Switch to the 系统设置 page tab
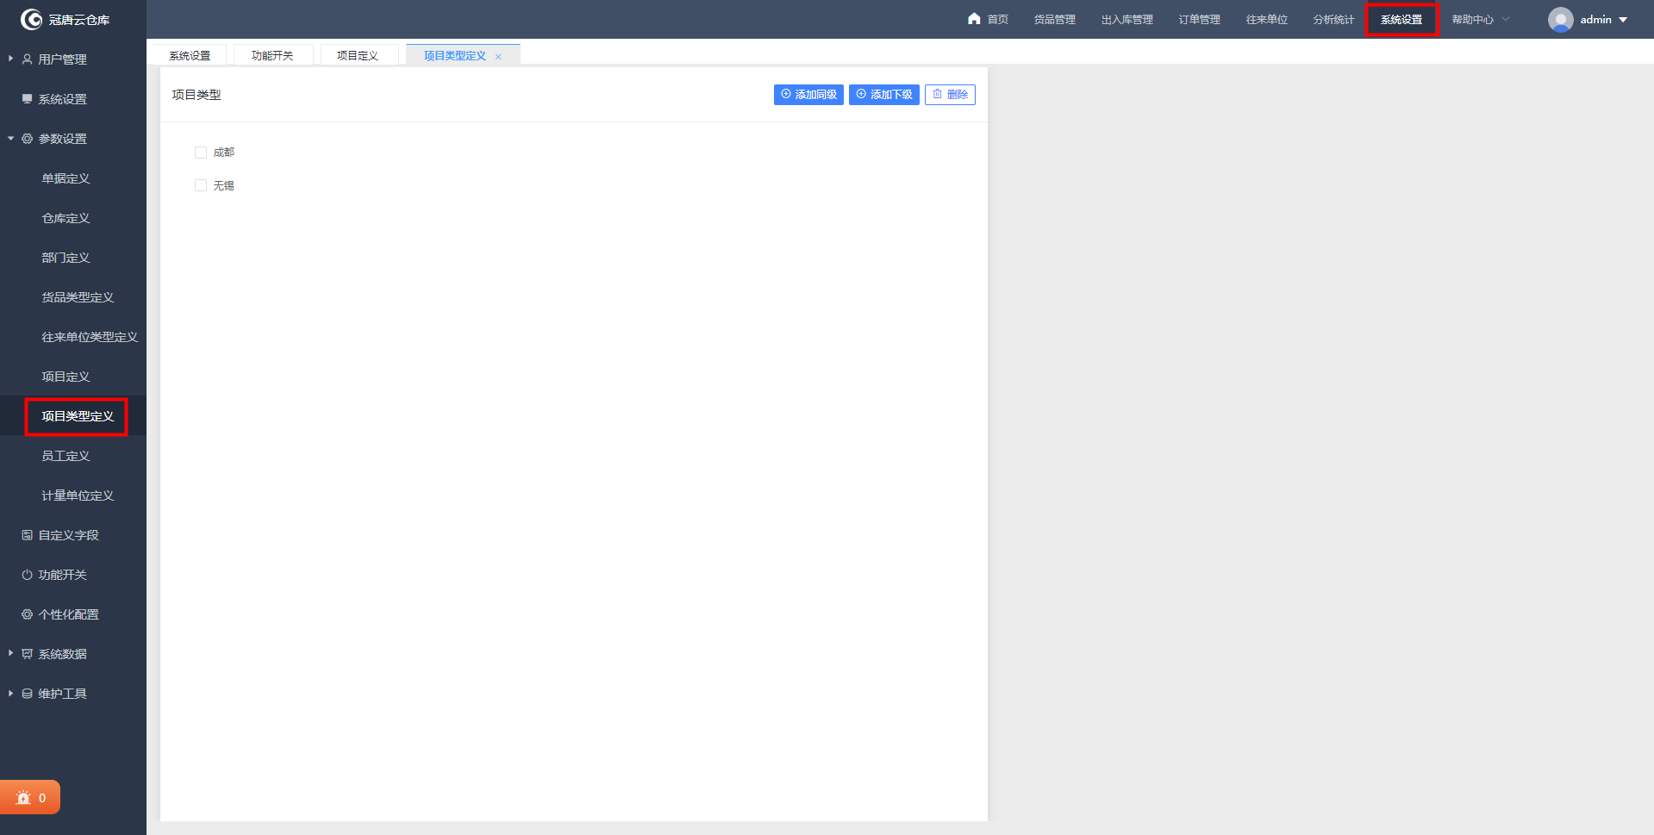 (x=190, y=55)
